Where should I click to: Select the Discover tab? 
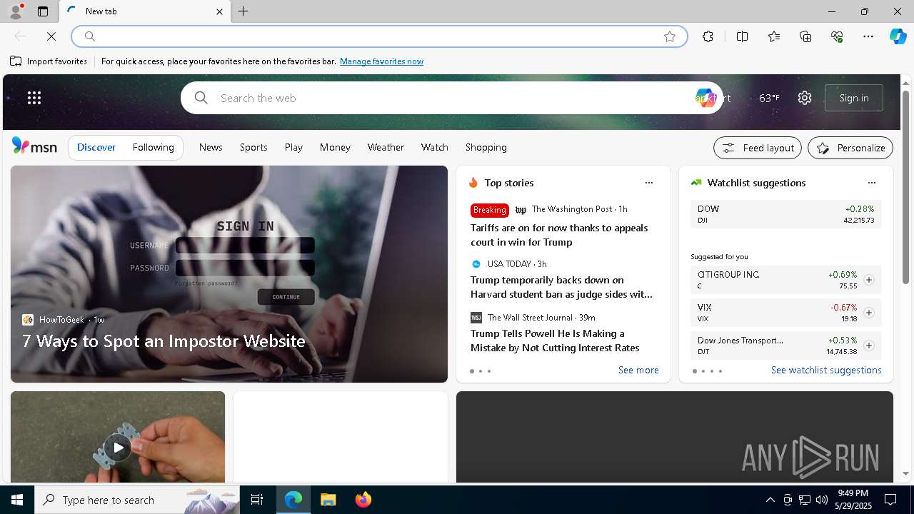pyautogui.click(x=96, y=147)
